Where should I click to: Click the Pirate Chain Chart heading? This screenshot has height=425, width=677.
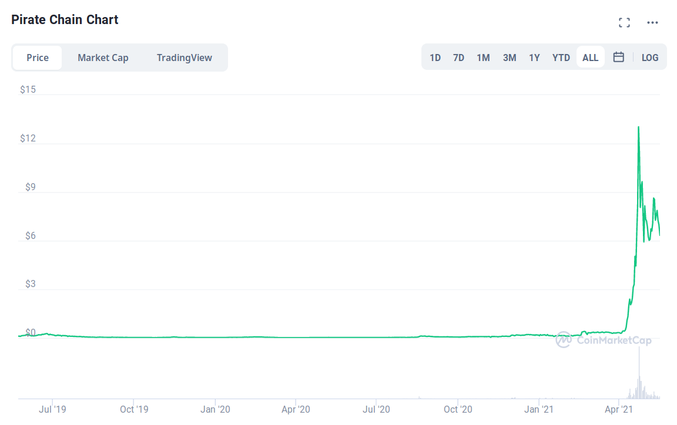[x=65, y=19]
